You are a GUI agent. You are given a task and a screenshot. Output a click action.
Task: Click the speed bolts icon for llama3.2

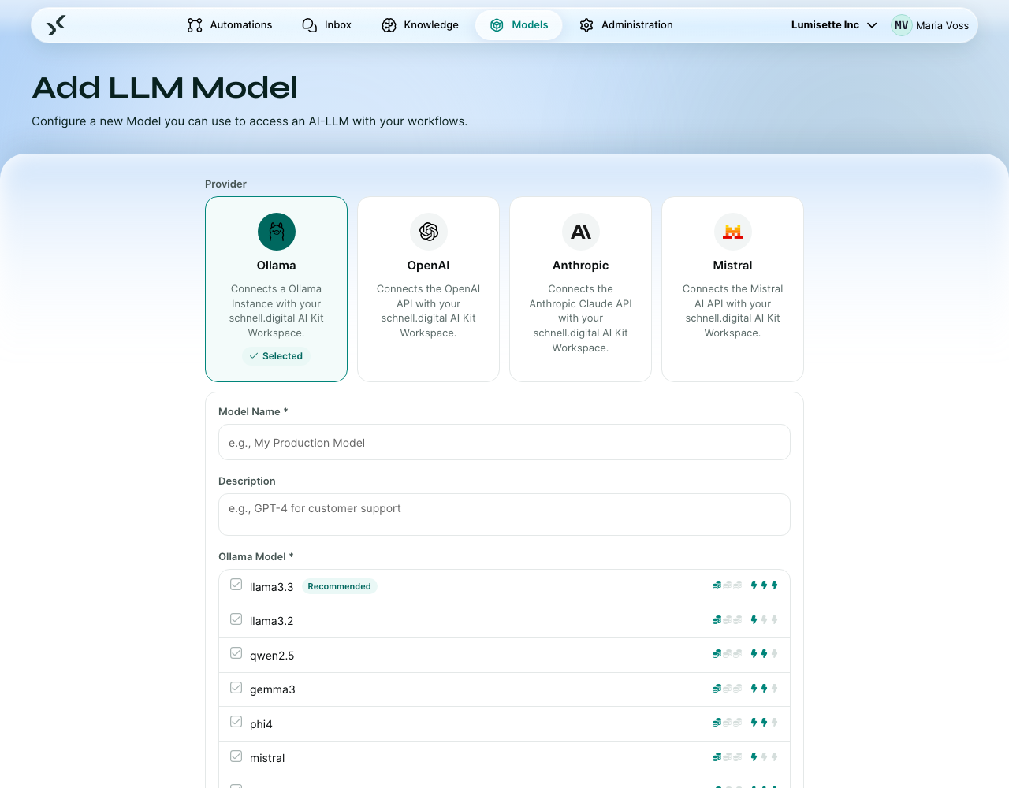pyautogui.click(x=765, y=620)
